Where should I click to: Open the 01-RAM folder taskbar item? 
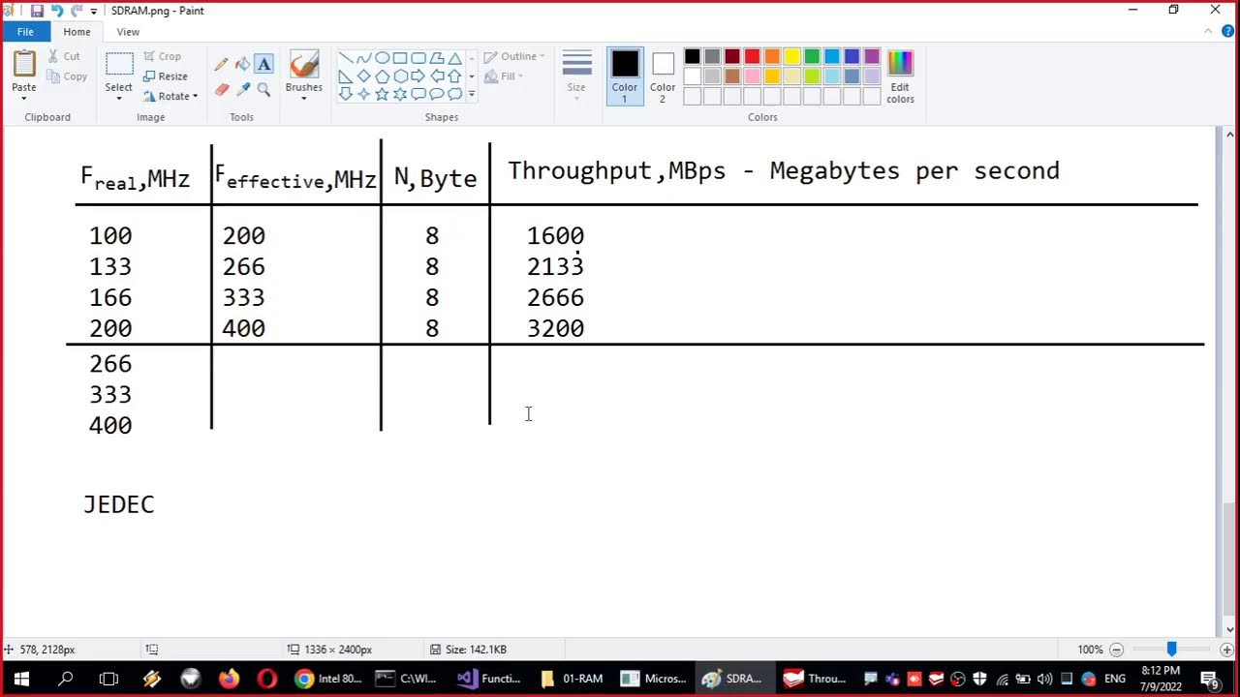572,679
